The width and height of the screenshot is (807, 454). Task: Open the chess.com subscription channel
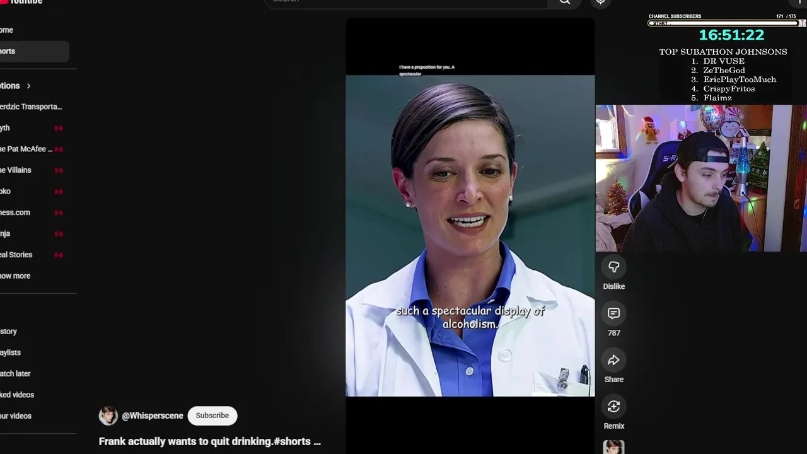(15, 212)
